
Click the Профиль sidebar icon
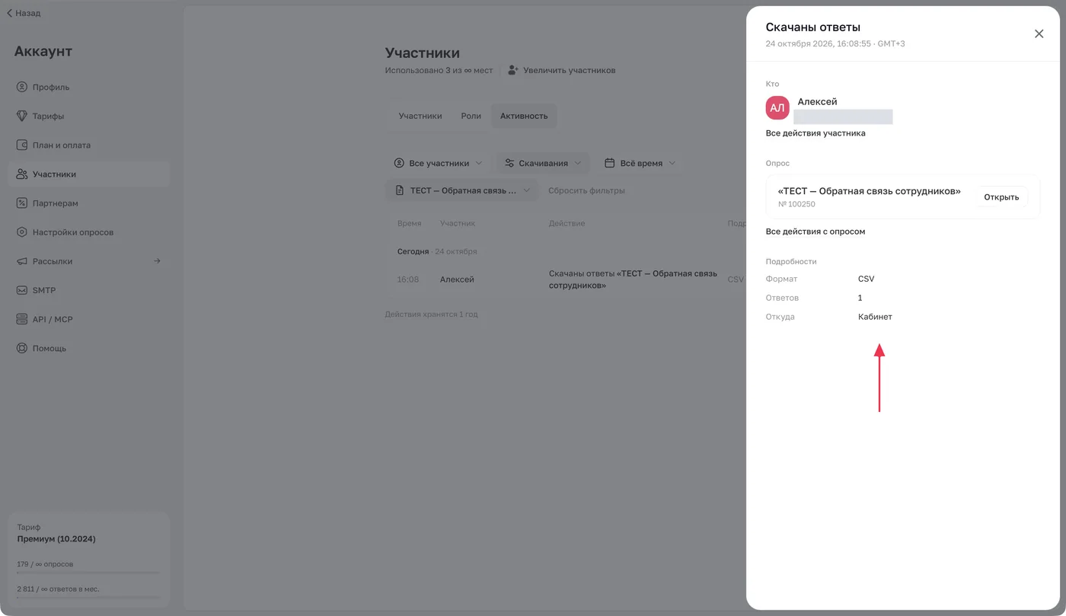(x=22, y=87)
